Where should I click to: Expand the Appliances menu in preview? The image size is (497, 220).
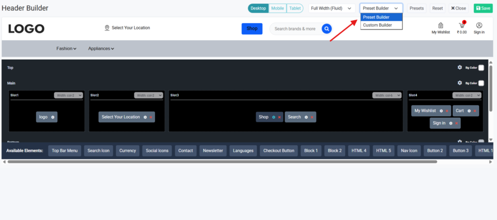(101, 48)
